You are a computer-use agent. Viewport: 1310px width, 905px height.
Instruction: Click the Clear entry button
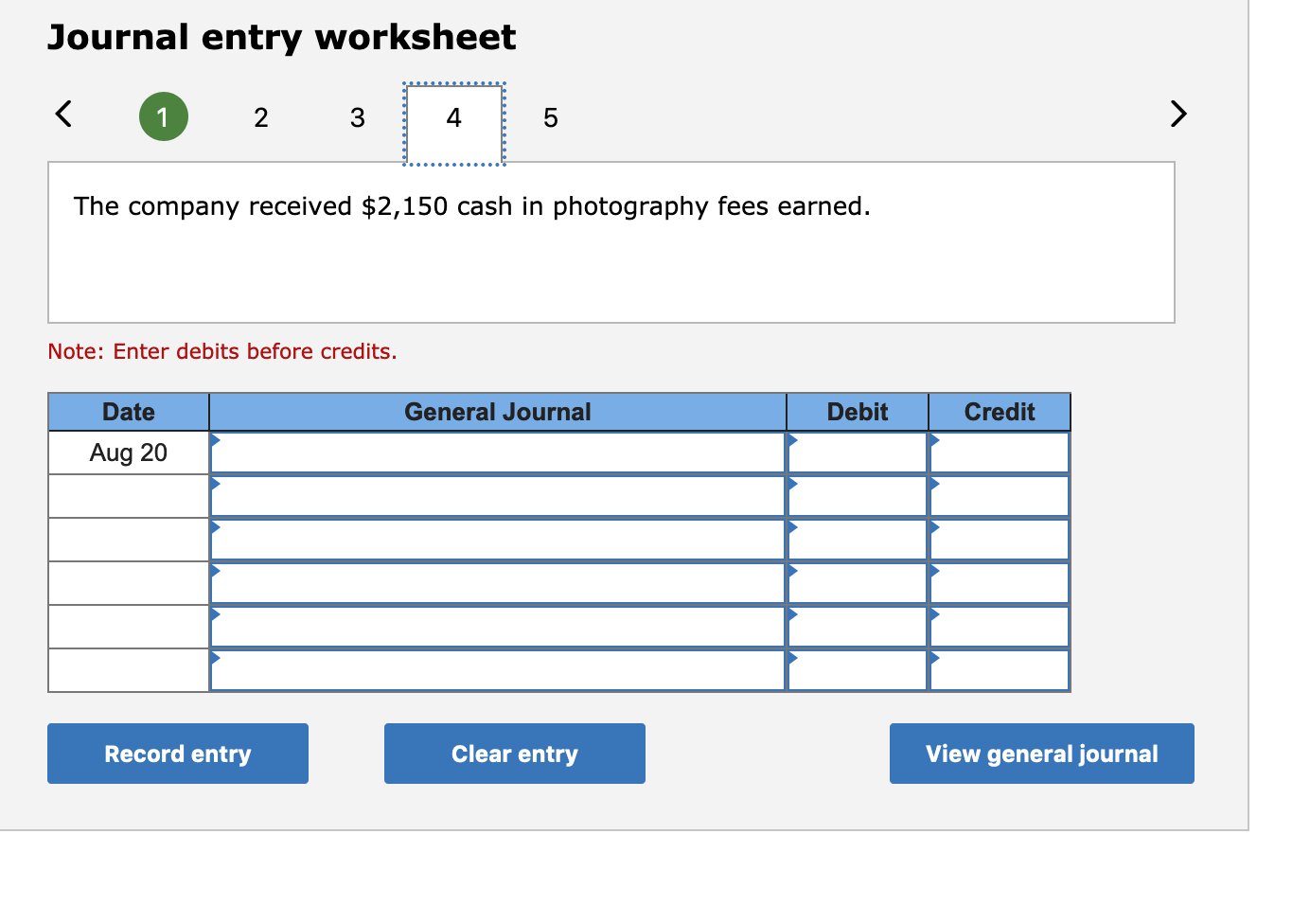tap(514, 754)
